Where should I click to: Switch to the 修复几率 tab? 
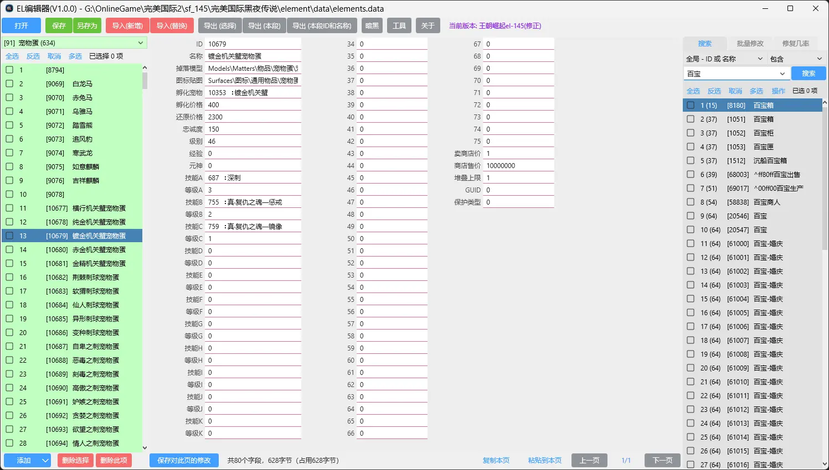click(795, 43)
